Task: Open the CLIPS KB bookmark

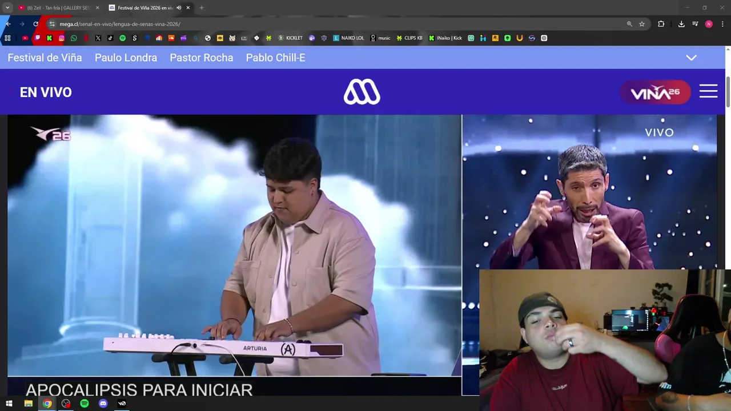Action: 409,38
